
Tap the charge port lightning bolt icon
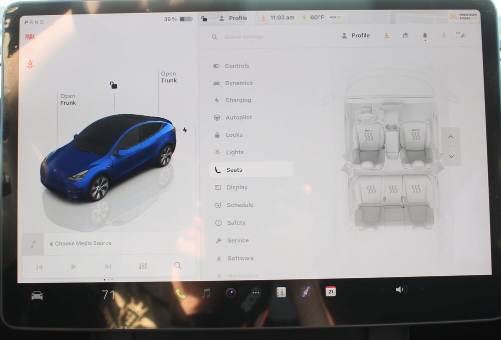185,130
